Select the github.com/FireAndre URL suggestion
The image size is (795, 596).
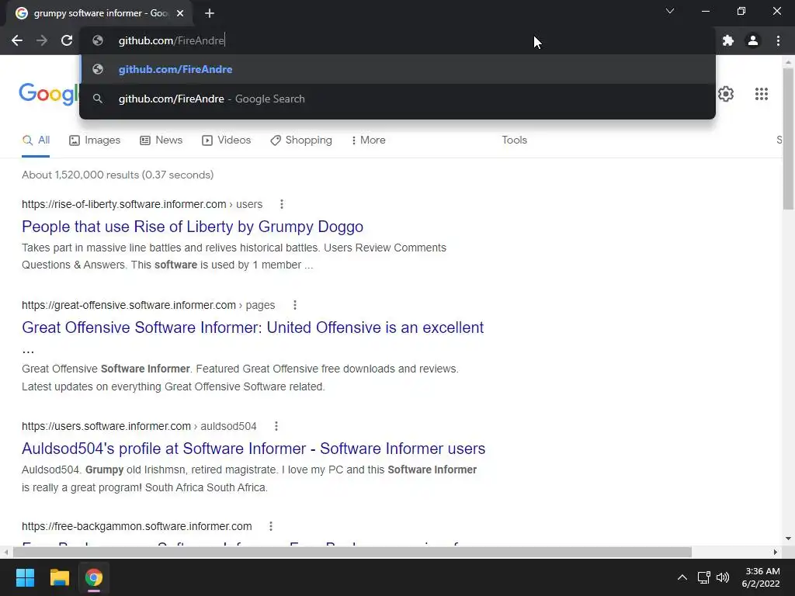point(397,69)
